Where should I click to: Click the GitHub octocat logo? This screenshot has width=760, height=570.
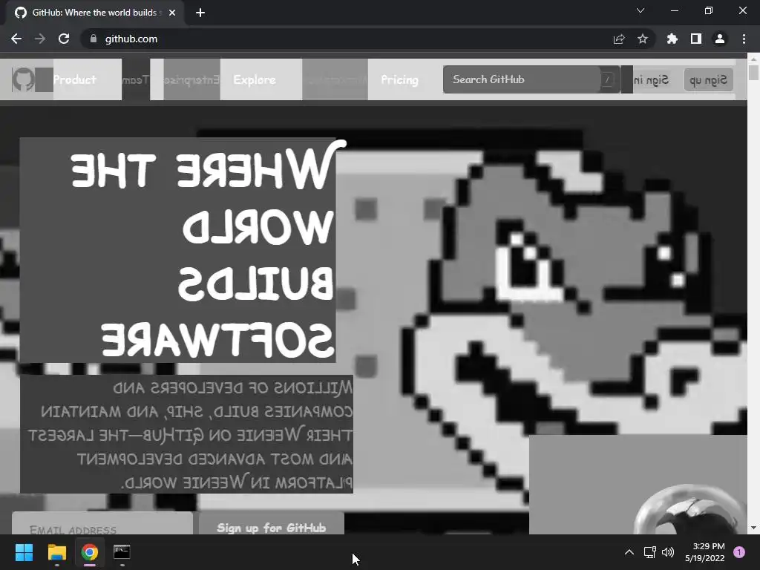(23, 79)
